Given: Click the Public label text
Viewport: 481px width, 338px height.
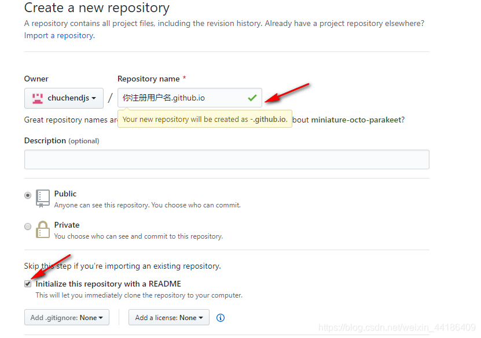Looking at the screenshot, I should [x=65, y=194].
